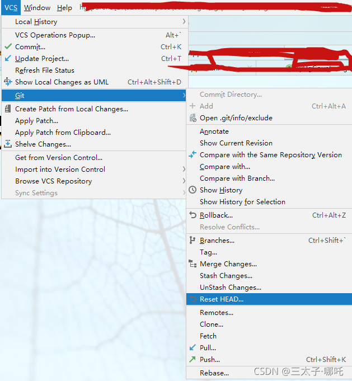
Task: Click the Reset HEAD undo icon
Action: (193, 299)
